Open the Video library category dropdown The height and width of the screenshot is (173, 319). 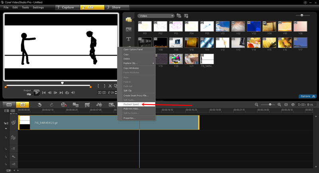coord(156,16)
